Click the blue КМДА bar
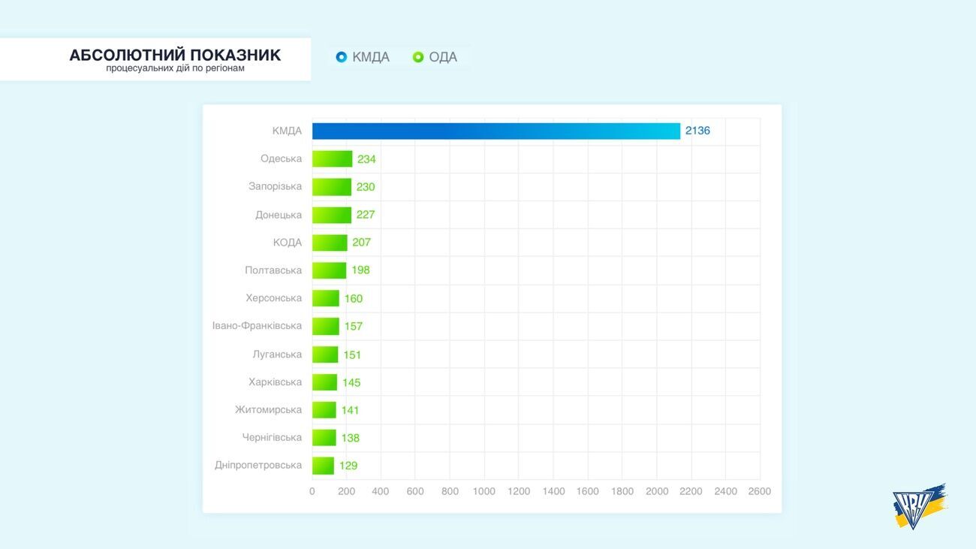 coord(496,131)
